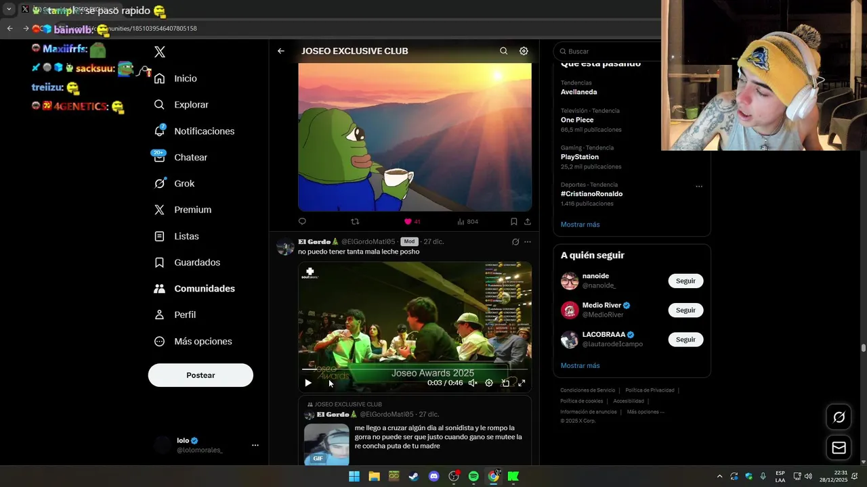Open Pepe sunrise image

coord(415,137)
